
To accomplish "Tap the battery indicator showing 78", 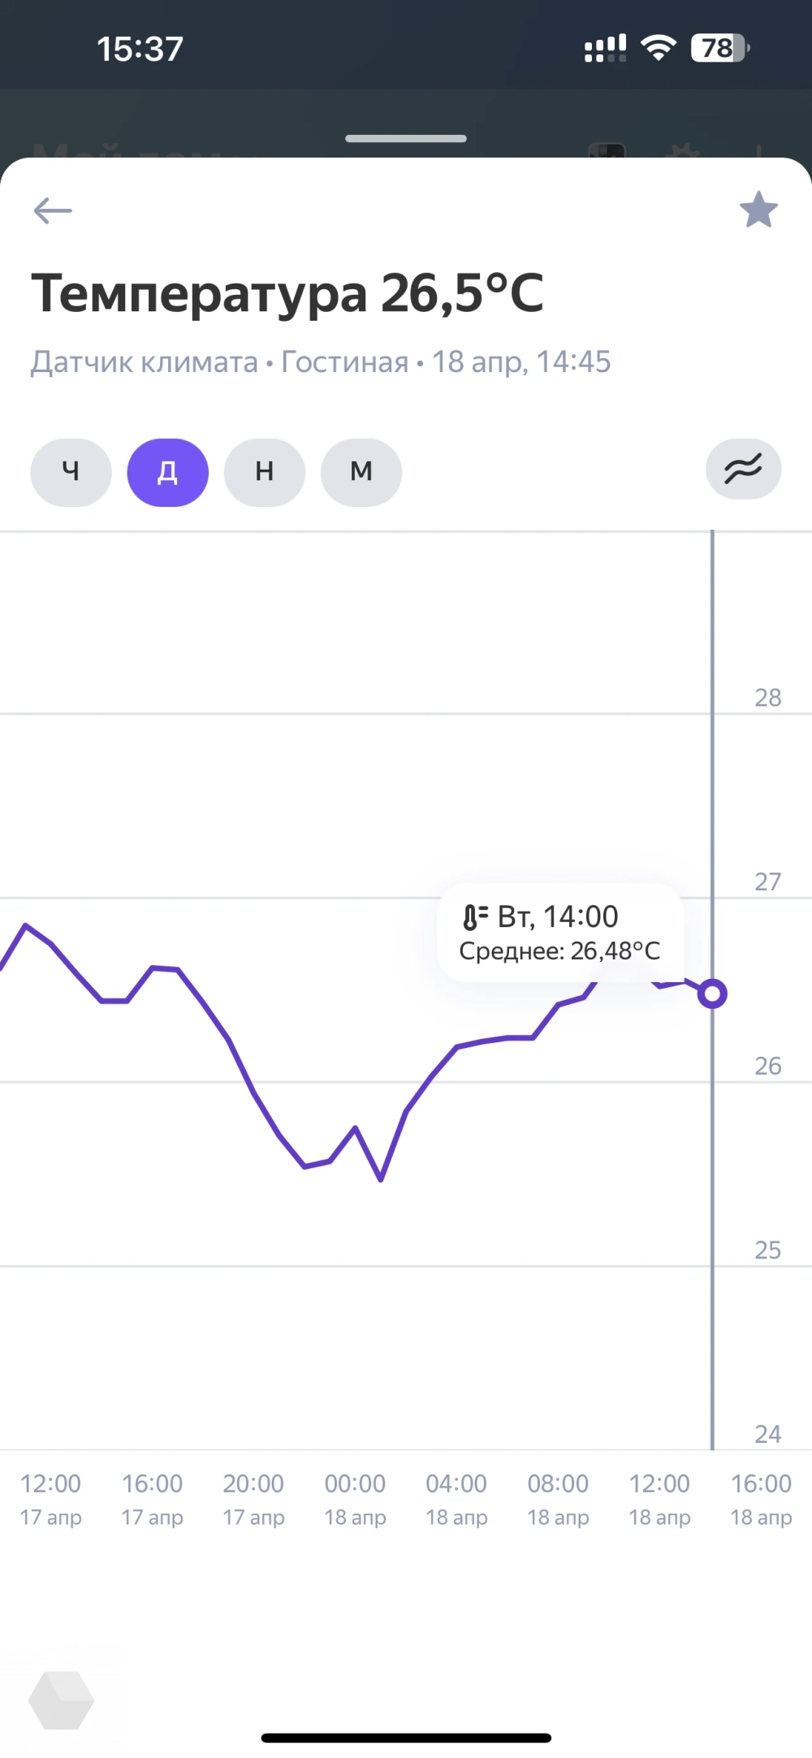I will [x=719, y=49].
